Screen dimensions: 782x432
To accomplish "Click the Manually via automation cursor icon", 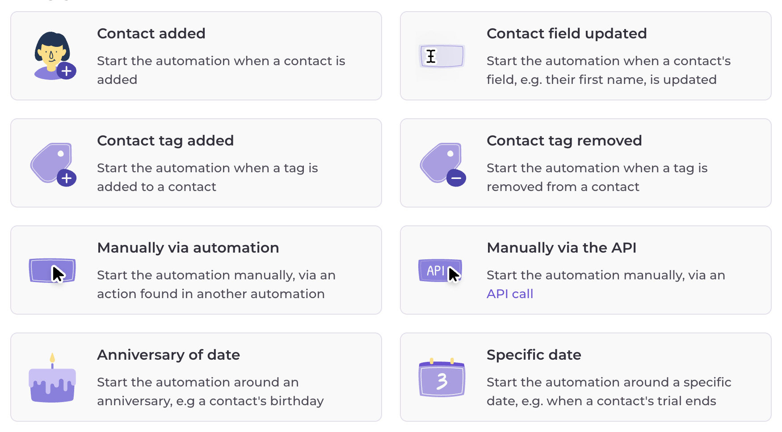I will pos(52,271).
